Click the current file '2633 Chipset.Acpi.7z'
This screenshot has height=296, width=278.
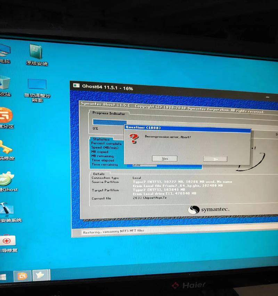click(x=149, y=198)
